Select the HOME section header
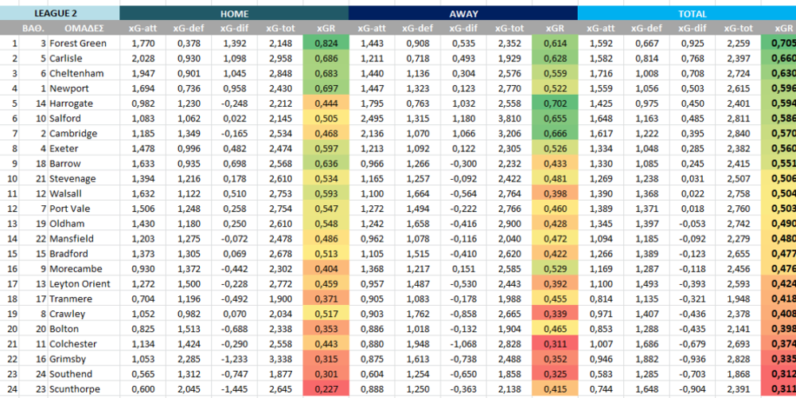Screen dimensions: 796x398 point(234,14)
